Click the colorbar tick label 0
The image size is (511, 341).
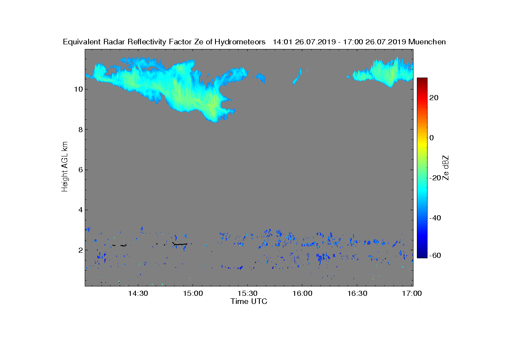point(432,138)
